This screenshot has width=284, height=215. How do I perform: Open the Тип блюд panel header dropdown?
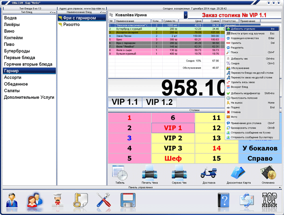52,13
